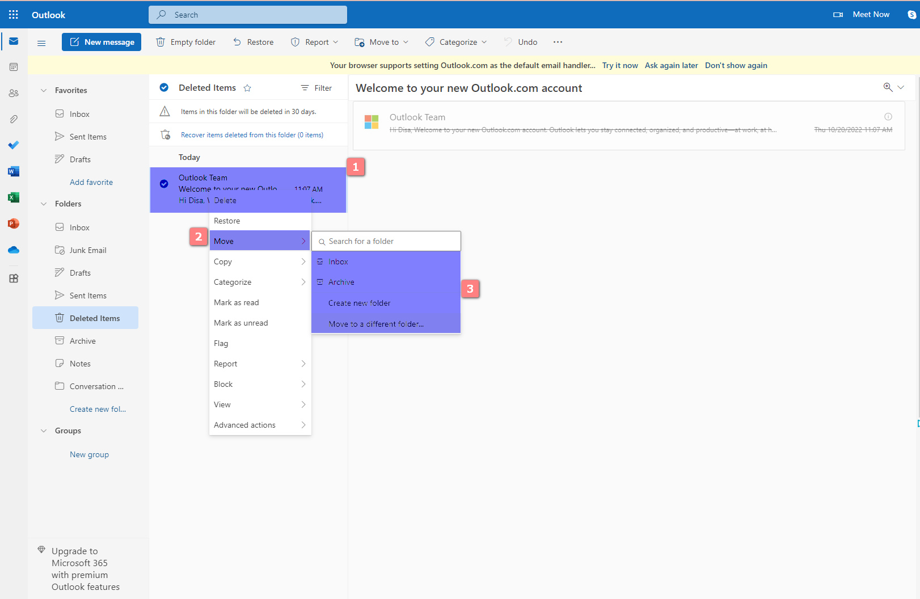
Task: Open more toolbar options ellipsis
Action: (x=558, y=42)
